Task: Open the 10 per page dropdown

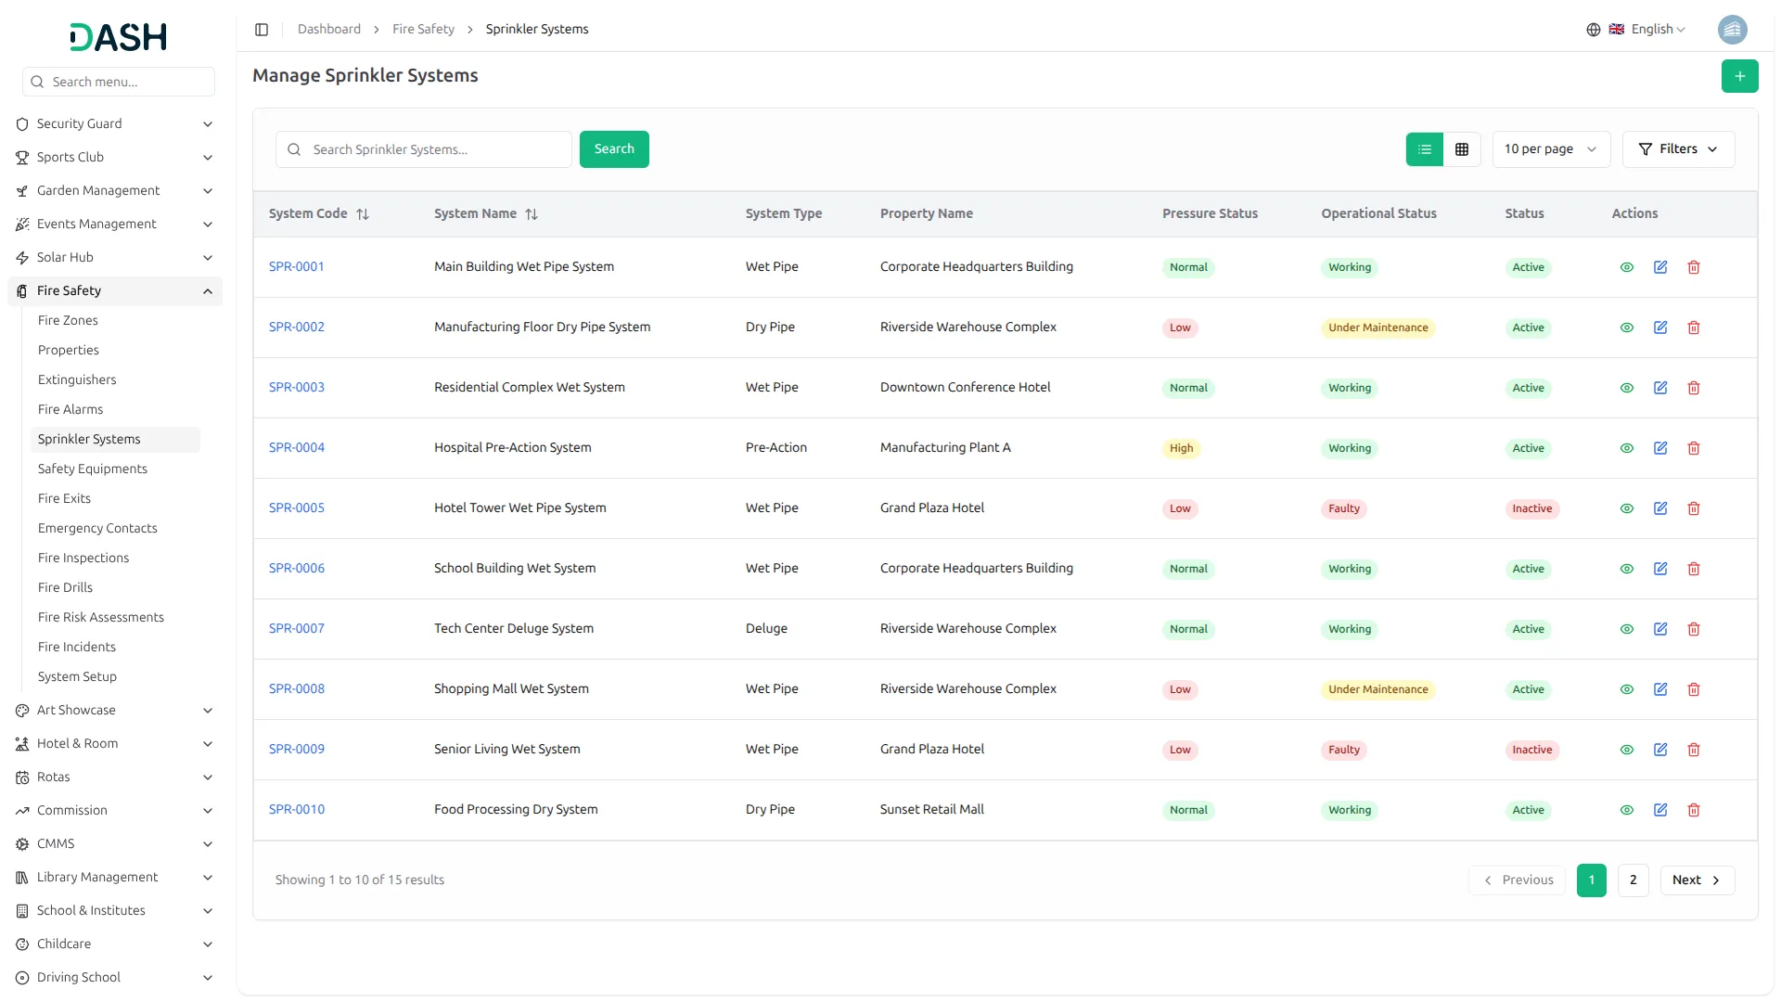Action: point(1550,149)
